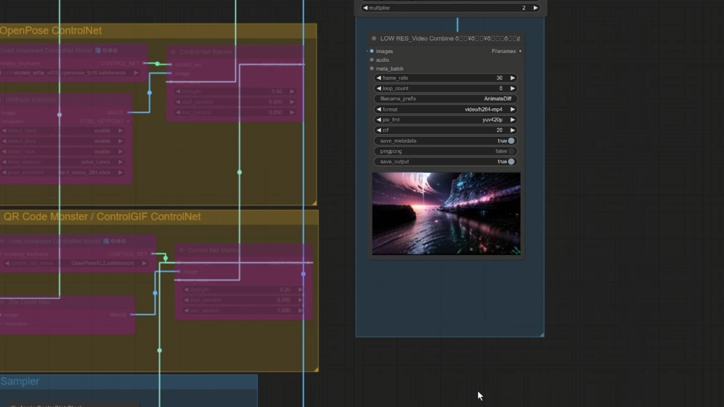724x407 pixels.
Task: Click the Zoe Depth Map node title
Action: tap(29, 302)
